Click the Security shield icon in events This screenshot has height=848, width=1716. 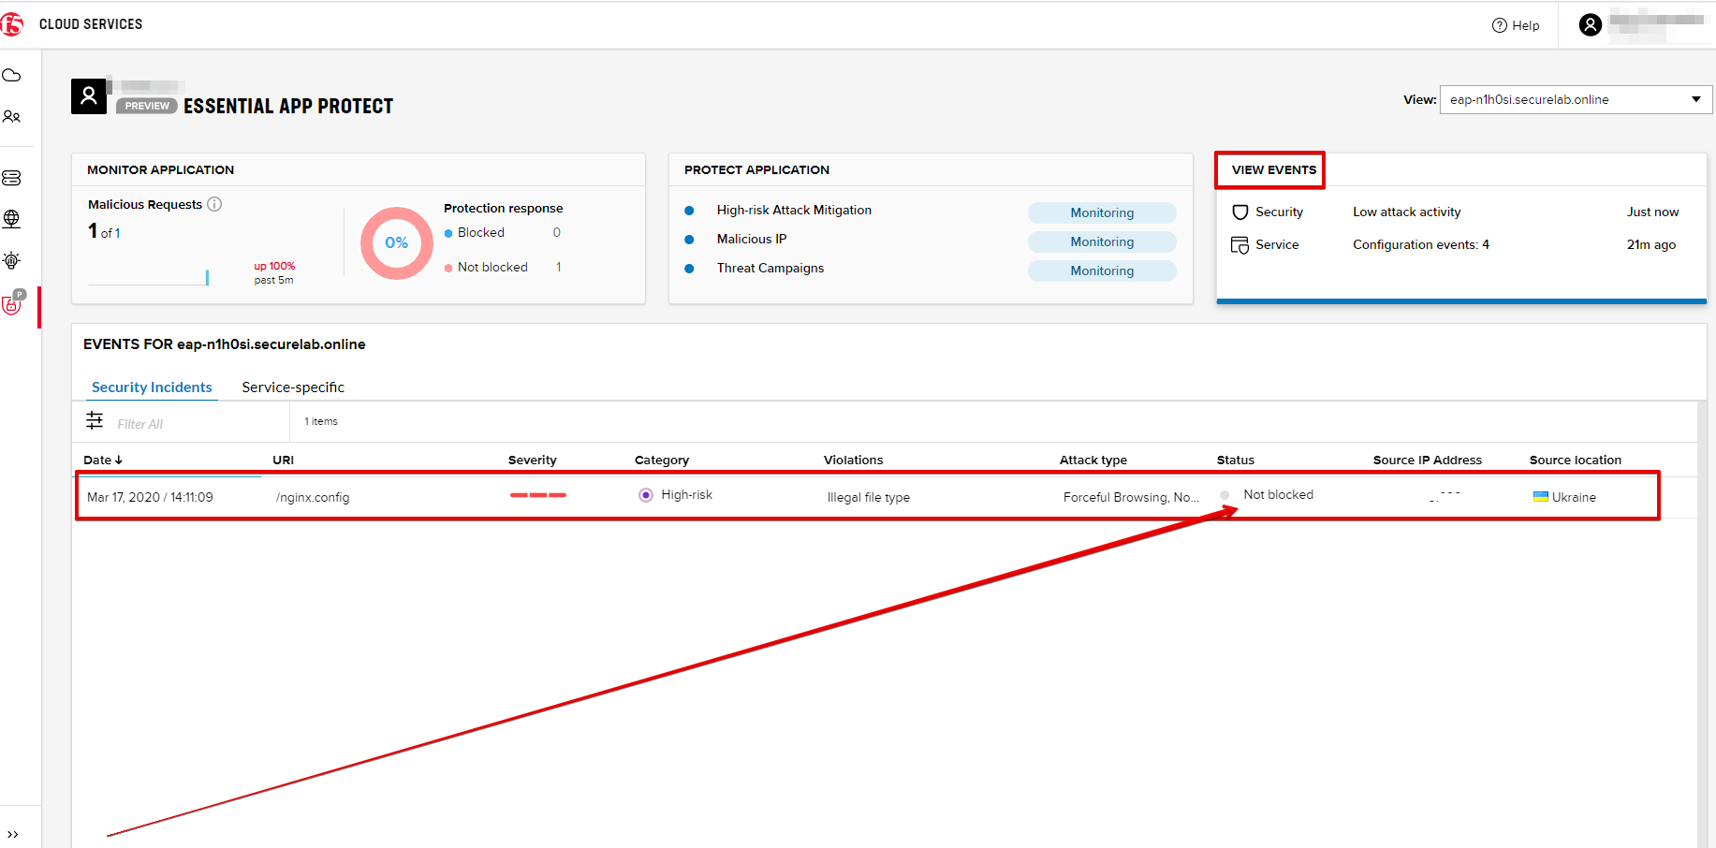point(1240,212)
